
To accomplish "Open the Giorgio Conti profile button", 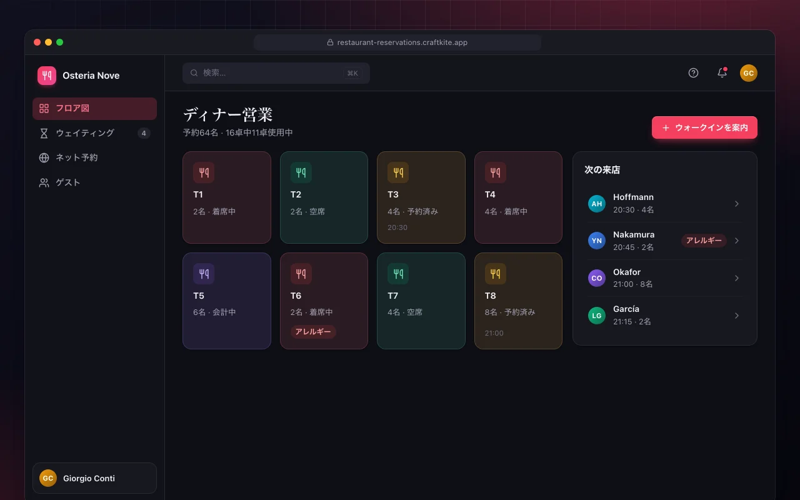I will click(94, 478).
